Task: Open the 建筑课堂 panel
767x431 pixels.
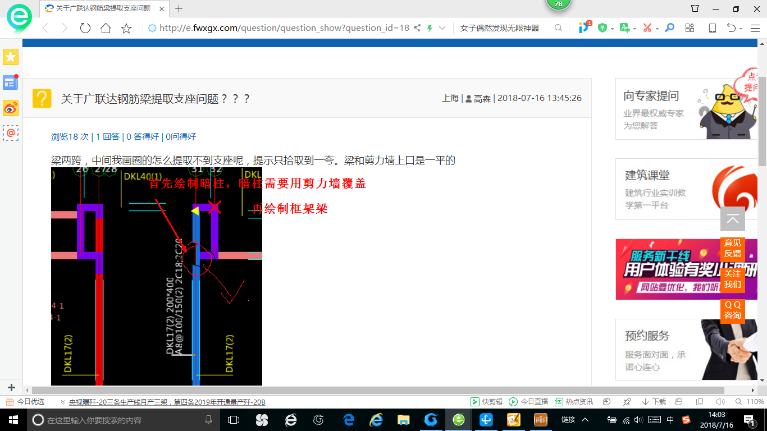Action: tap(686, 189)
